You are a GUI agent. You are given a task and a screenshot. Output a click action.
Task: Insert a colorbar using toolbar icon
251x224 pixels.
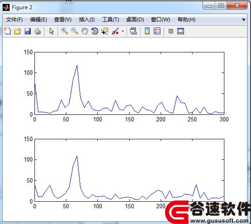[x=147, y=31]
